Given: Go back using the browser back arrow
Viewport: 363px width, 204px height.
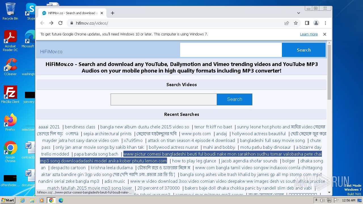Looking at the screenshot, I should click(x=42, y=23).
